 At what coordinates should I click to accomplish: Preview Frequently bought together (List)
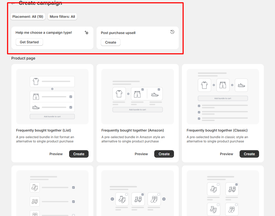click(56, 154)
